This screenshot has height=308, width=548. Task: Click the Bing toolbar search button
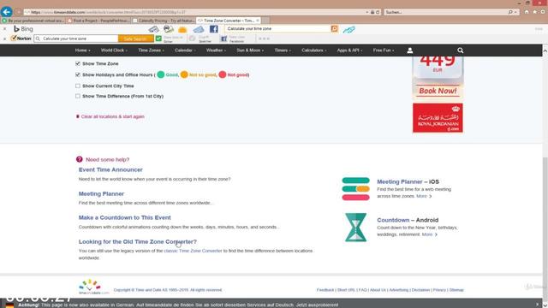[x=335, y=28]
